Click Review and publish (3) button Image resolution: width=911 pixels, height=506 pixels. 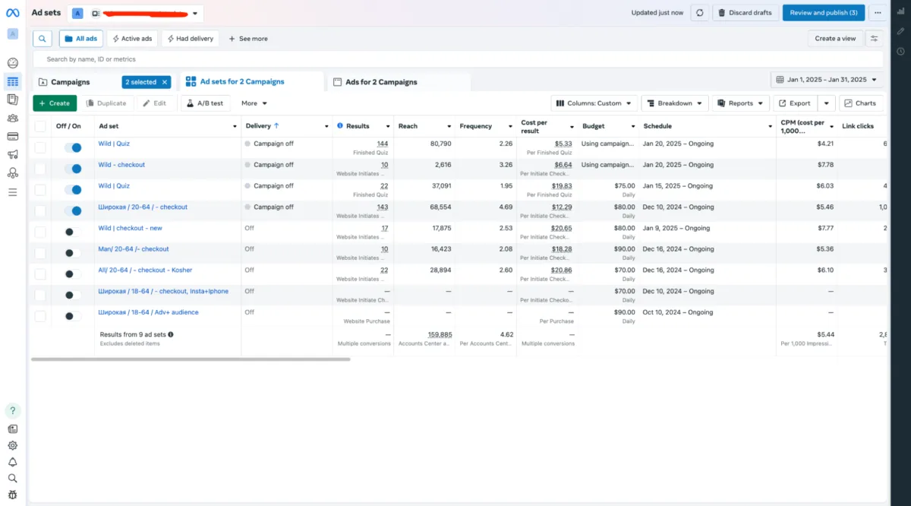823,13
